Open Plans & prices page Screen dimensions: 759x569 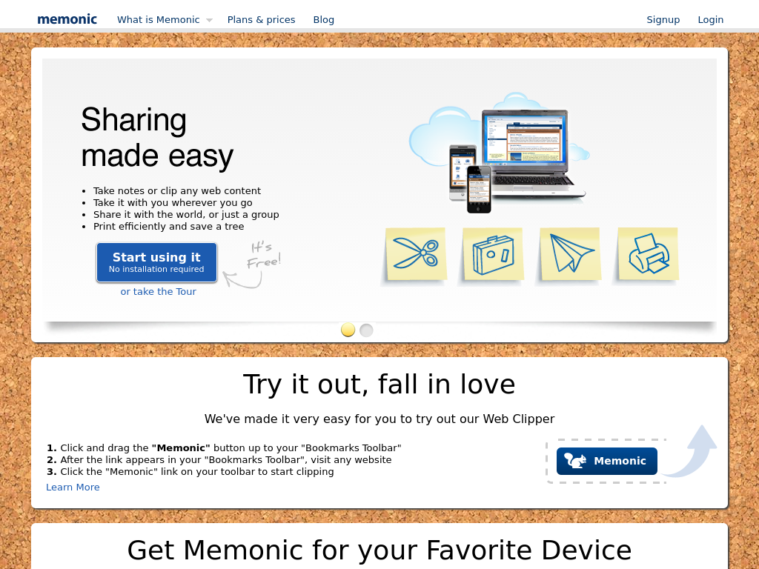coord(262,19)
